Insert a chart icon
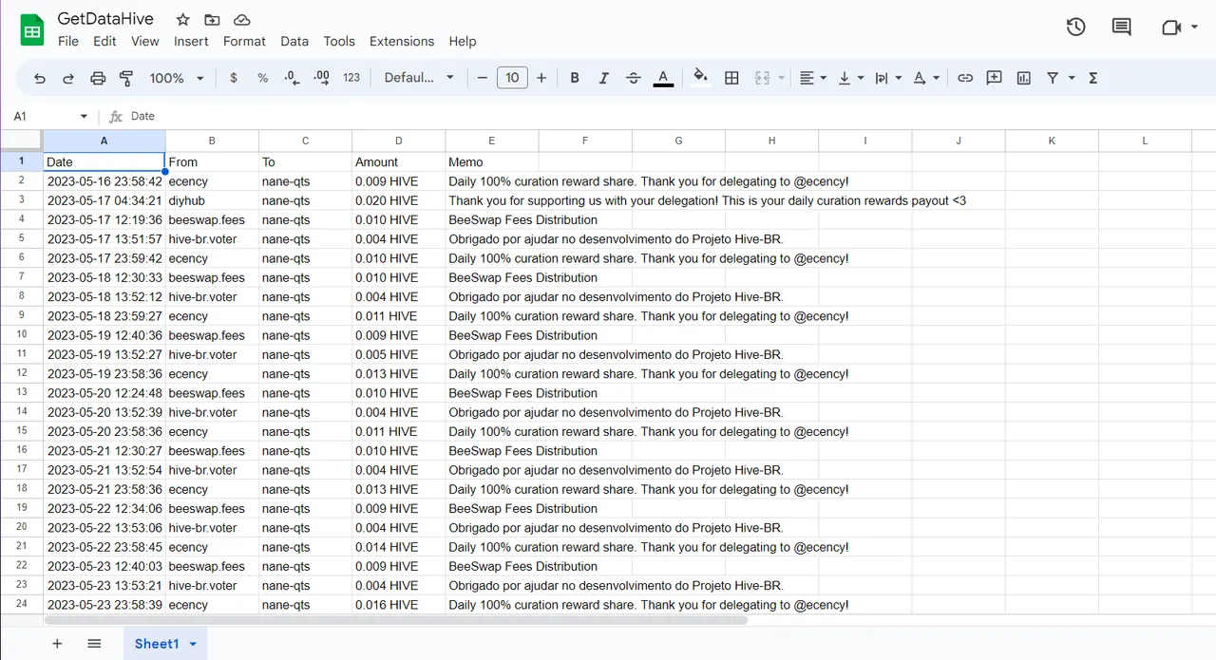The width and height of the screenshot is (1216, 660). click(x=1023, y=78)
